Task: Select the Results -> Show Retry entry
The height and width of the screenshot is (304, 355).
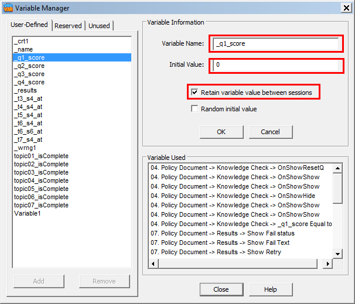Action: 216,252
